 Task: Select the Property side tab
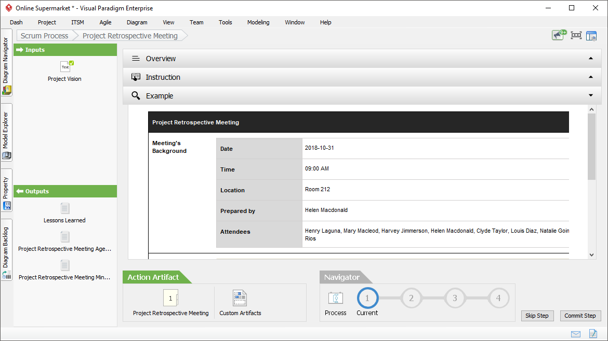click(x=6, y=190)
